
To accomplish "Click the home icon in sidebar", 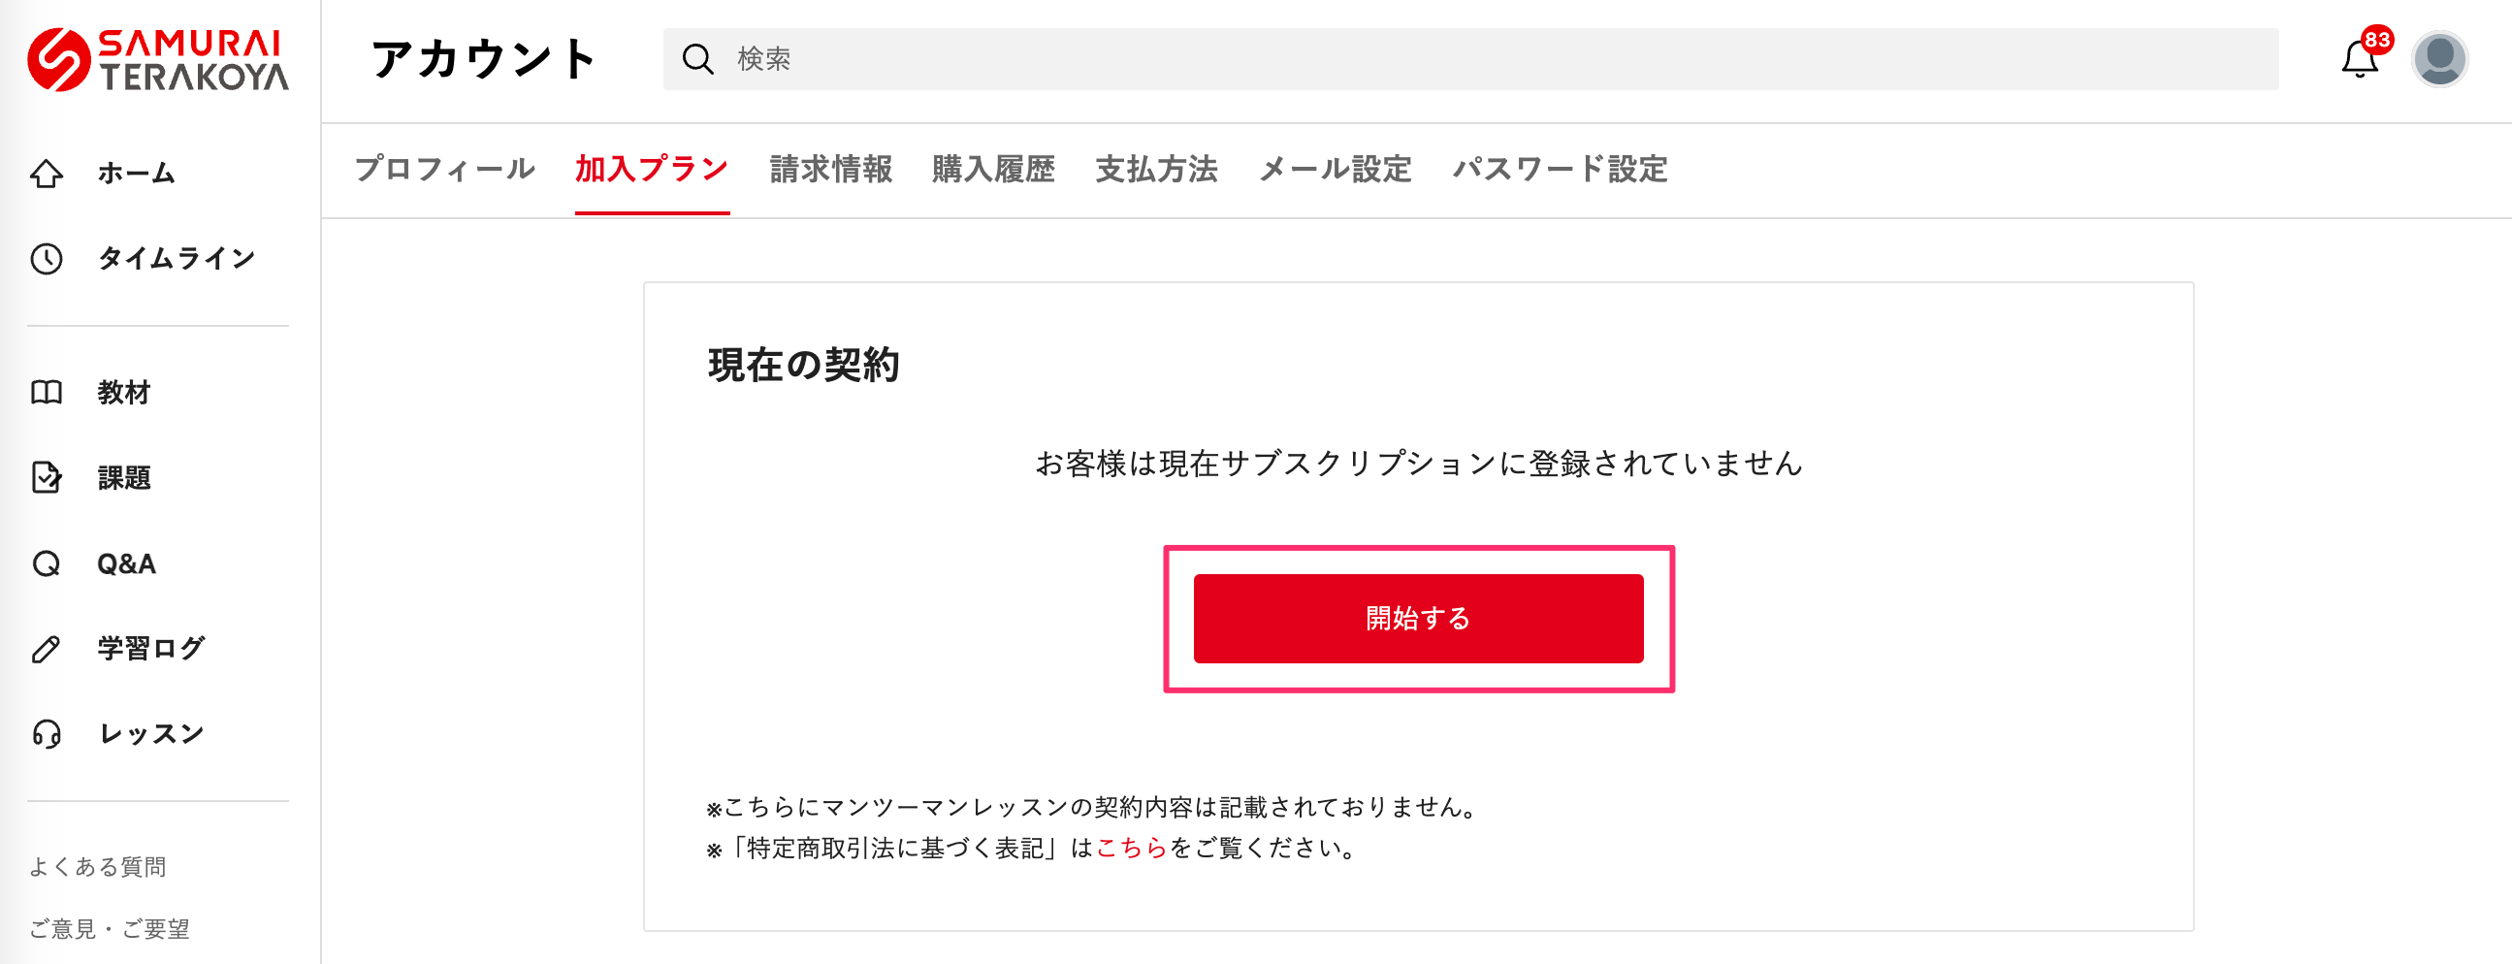I will point(47,174).
